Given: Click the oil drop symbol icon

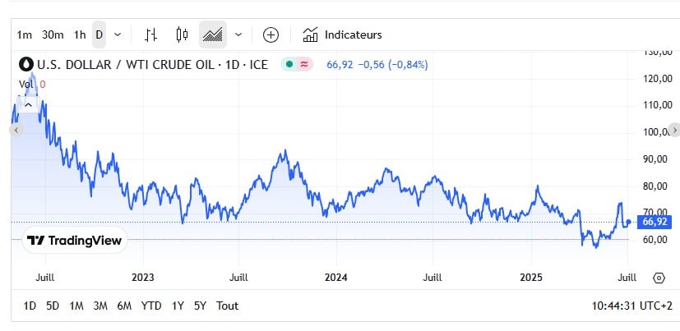Looking at the screenshot, I should pos(25,63).
